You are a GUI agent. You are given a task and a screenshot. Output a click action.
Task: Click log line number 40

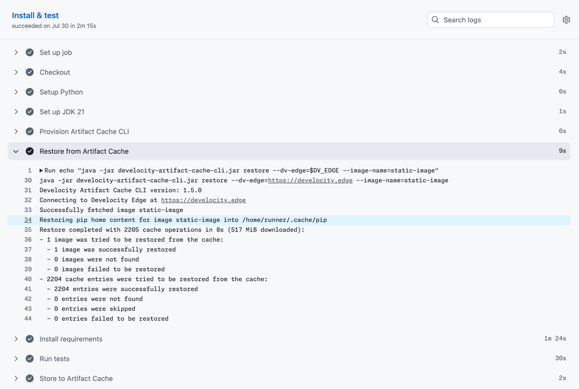28,279
